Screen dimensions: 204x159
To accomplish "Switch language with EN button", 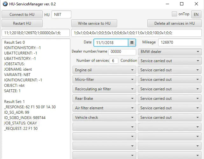I will 196,14.
